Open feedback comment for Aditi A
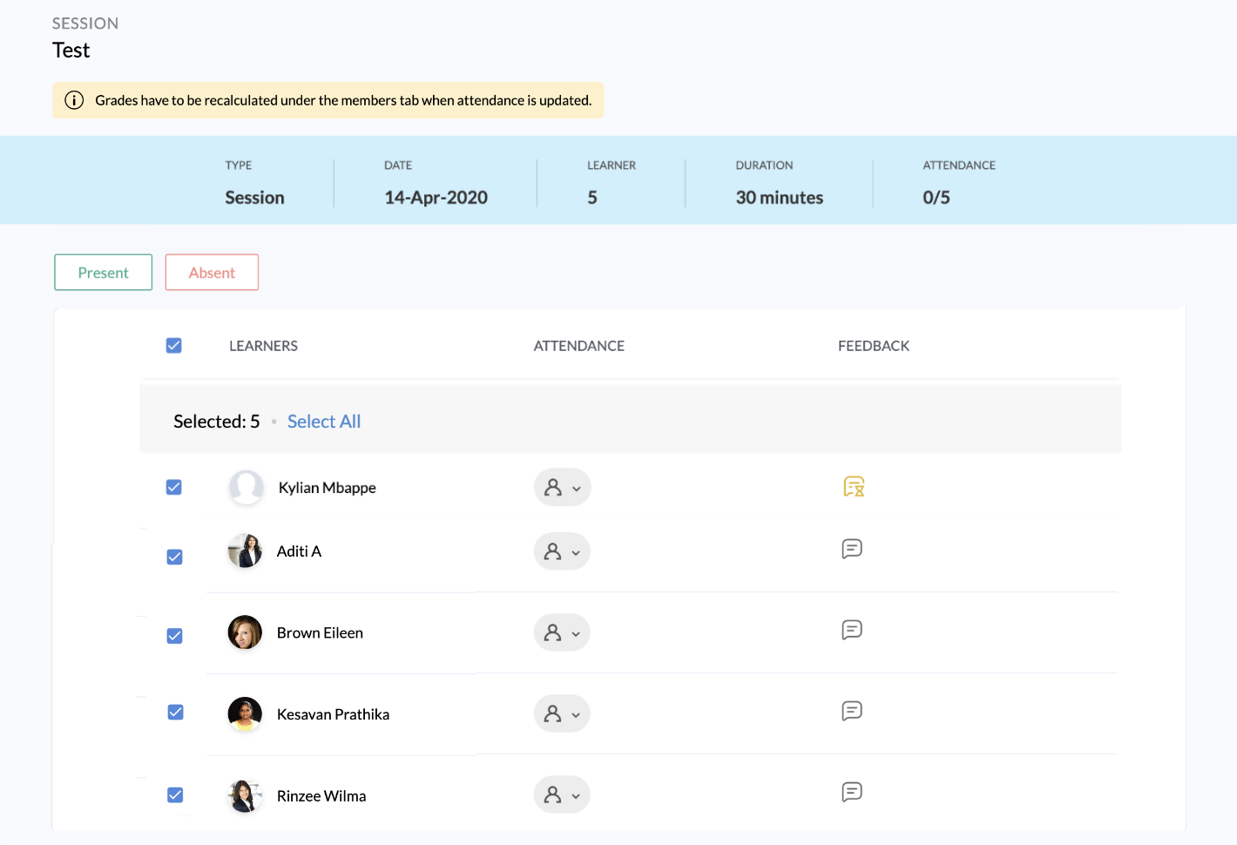 (852, 549)
